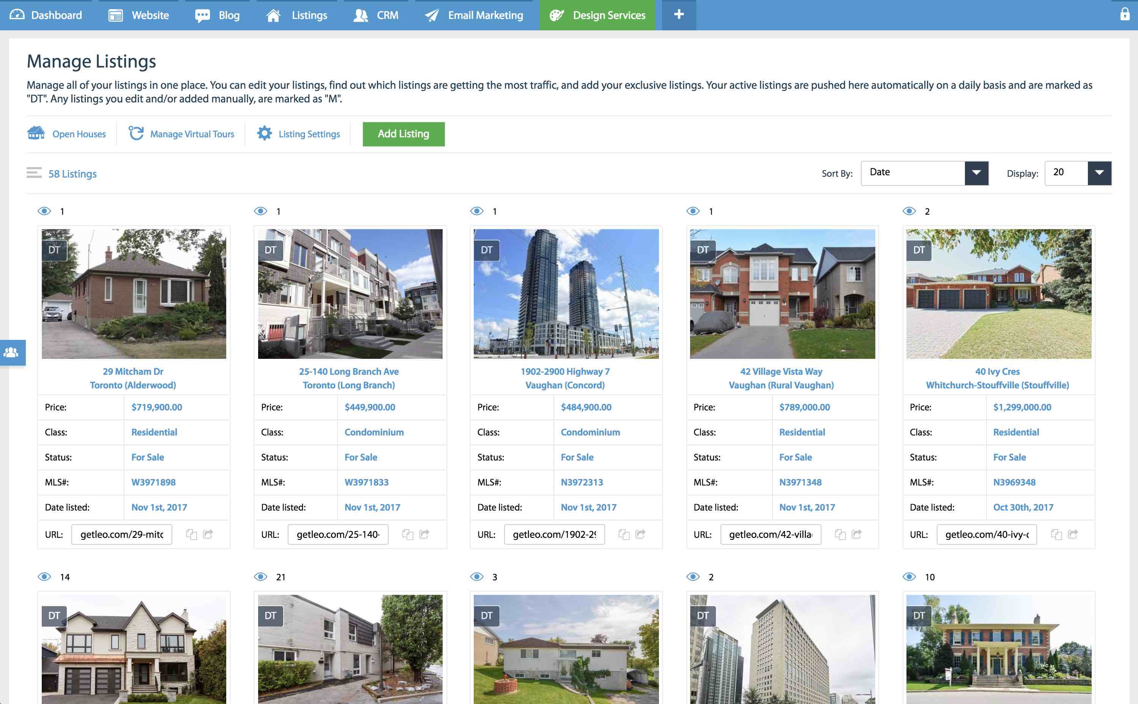
Task: Open the Design Services tab
Action: pyautogui.click(x=597, y=15)
